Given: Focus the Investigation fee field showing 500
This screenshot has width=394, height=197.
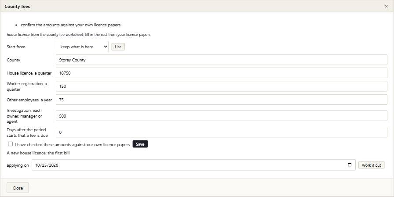Looking at the screenshot, I should point(221,116).
